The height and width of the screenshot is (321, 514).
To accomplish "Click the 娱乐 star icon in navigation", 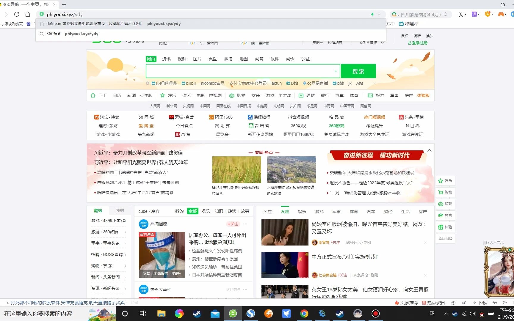I will click(x=162, y=95).
